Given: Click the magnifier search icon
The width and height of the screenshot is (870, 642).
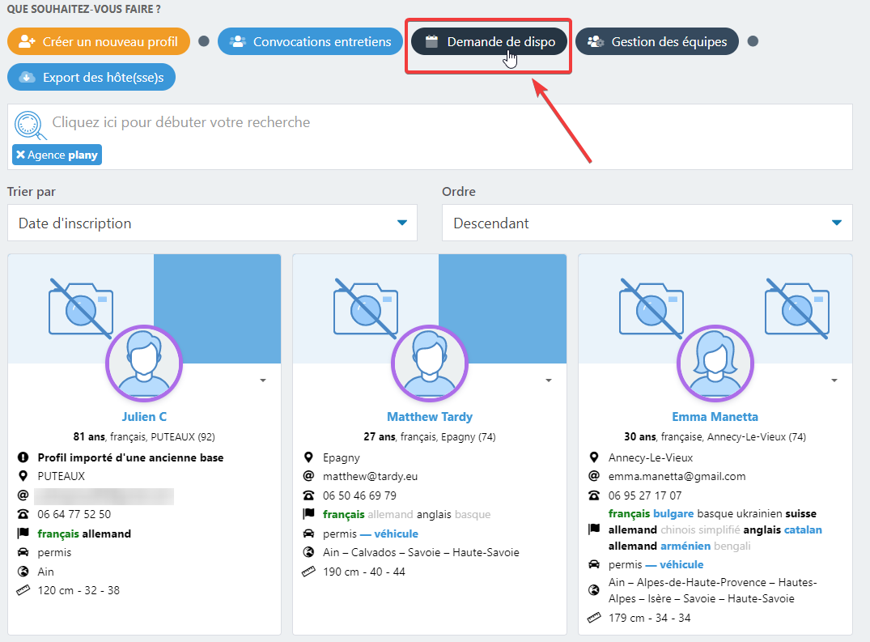Looking at the screenshot, I should (x=29, y=124).
